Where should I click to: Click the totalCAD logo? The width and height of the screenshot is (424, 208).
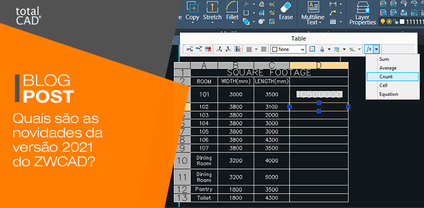28,16
